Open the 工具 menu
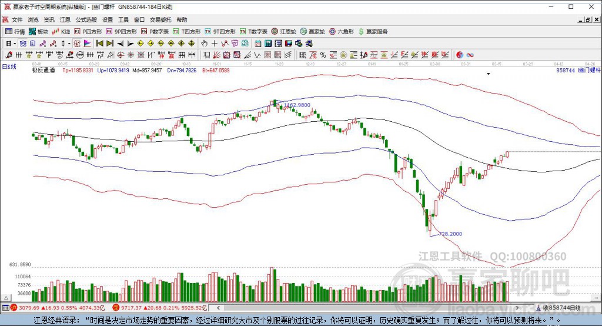The image size is (602, 326). coord(123,19)
